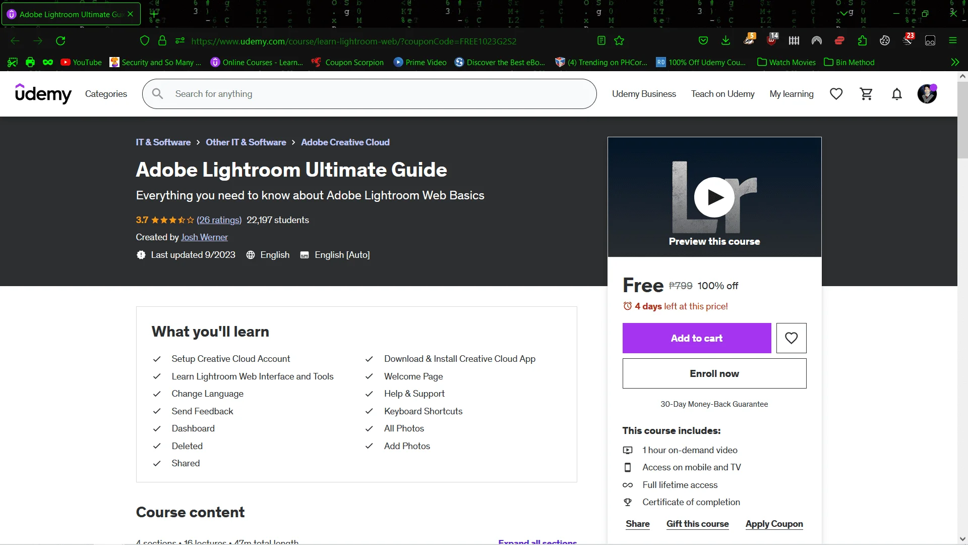Click the uBlock extension icon with badge 14
This screenshot has width=968, height=545.
point(772,39)
